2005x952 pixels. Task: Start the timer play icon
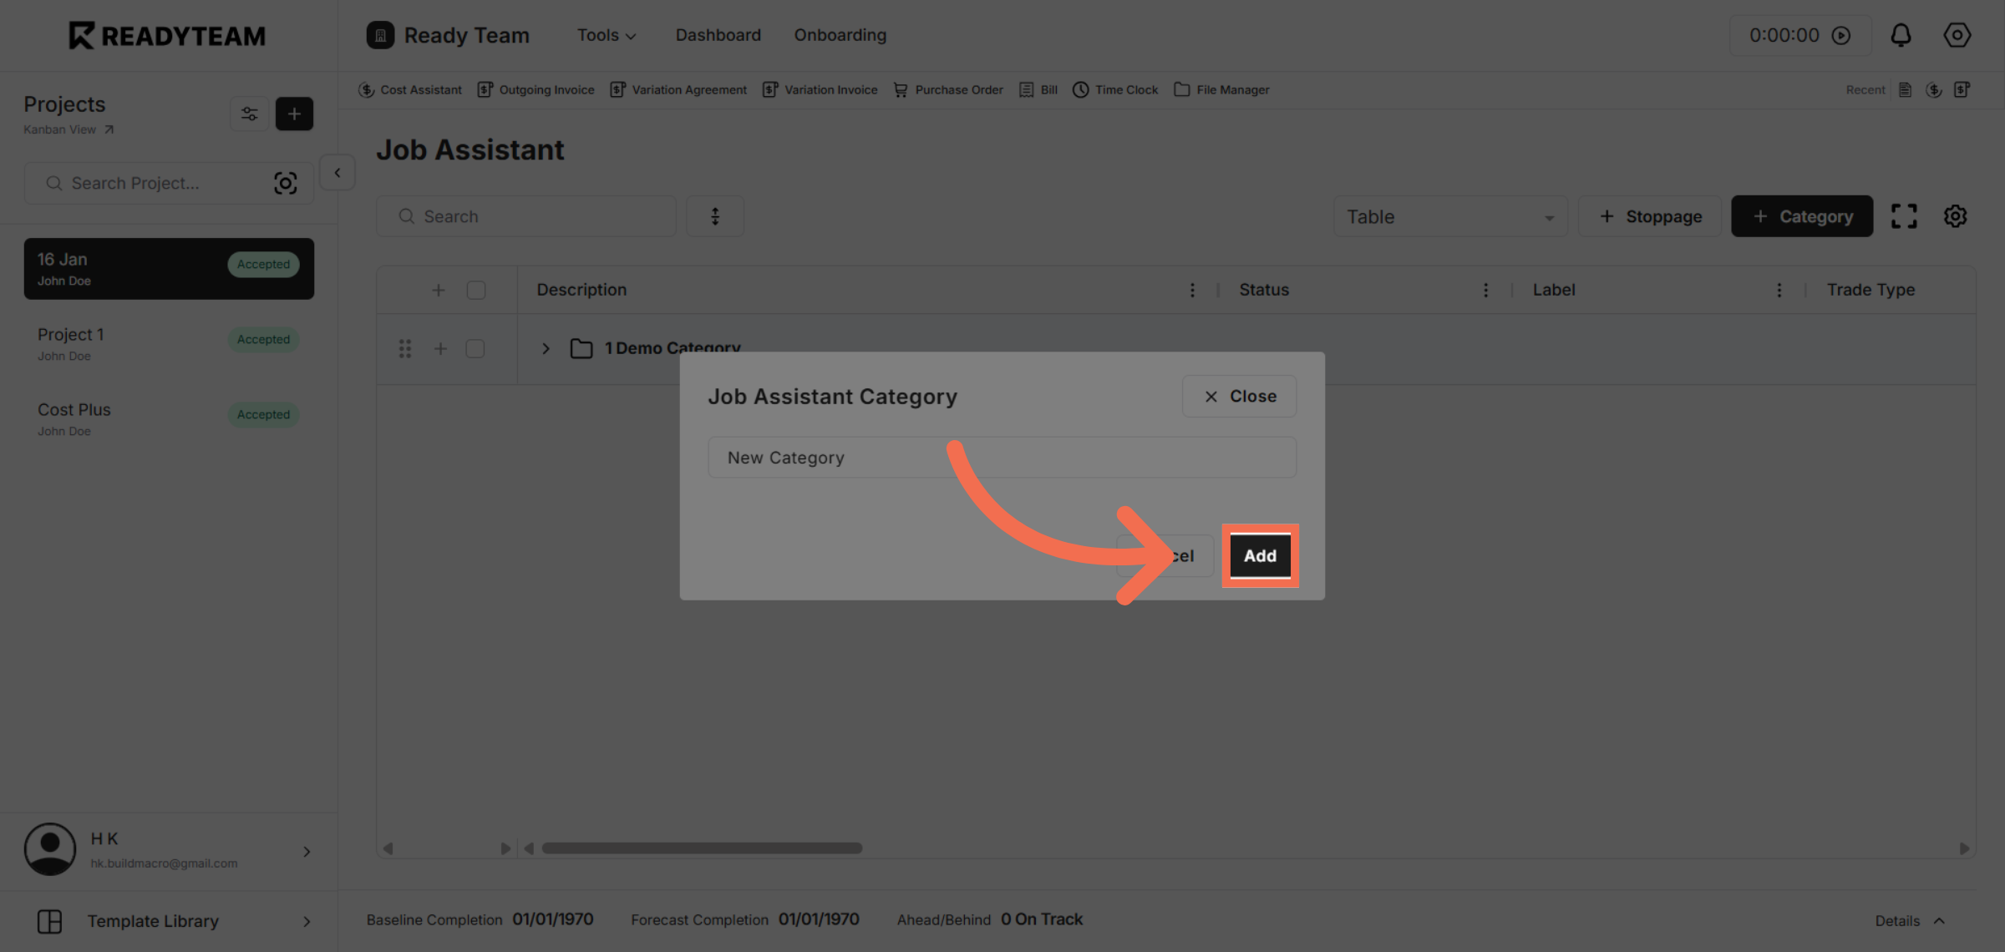[1841, 35]
